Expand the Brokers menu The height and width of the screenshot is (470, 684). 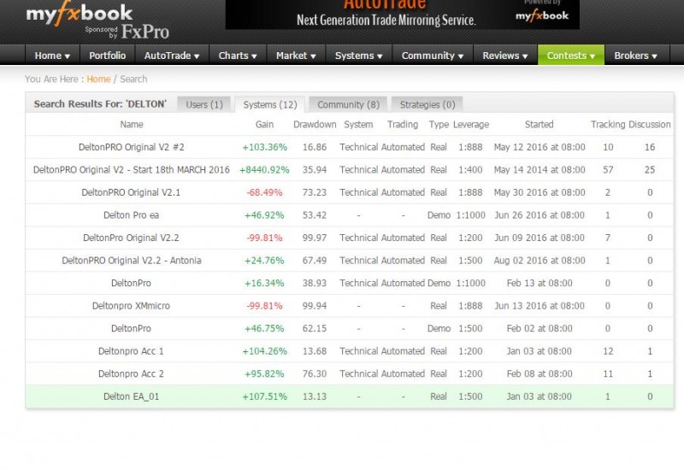point(635,56)
